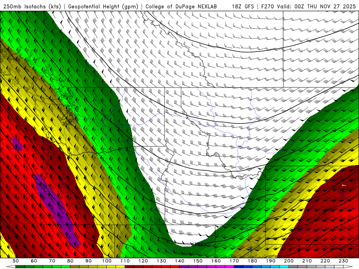Screen dimensions: 359x269
Task: Click the "170" value on the color scale
Action: point(234,261)
